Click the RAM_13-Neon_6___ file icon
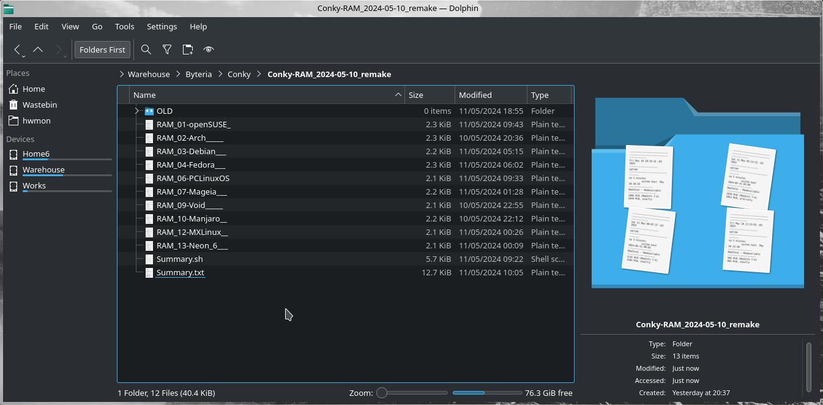Image resolution: width=823 pixels, height=405 pixels. coord(149,245)
